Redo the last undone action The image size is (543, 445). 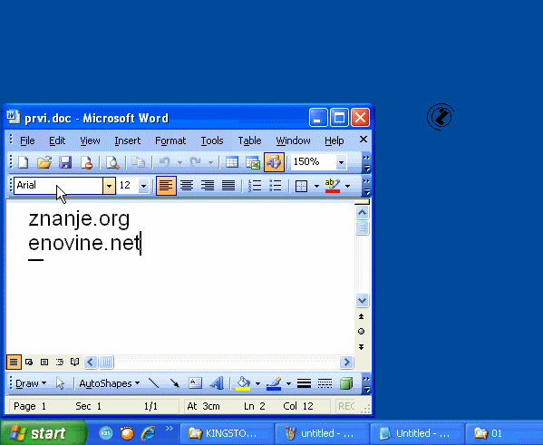(x=196, y=162)
